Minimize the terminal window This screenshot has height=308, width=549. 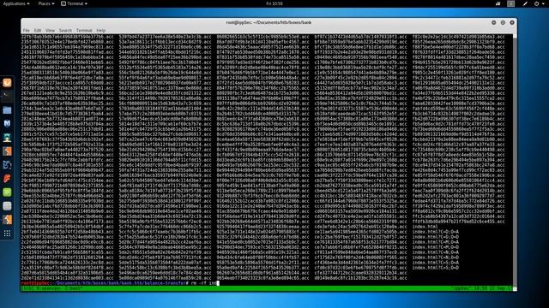point(494,22)
